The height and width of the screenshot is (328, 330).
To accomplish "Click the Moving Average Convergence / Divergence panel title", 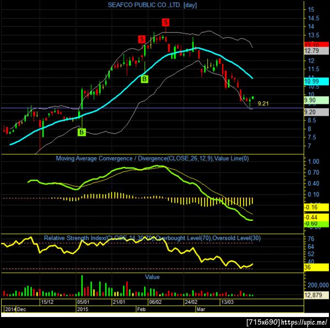I will [x=152, y=158].
